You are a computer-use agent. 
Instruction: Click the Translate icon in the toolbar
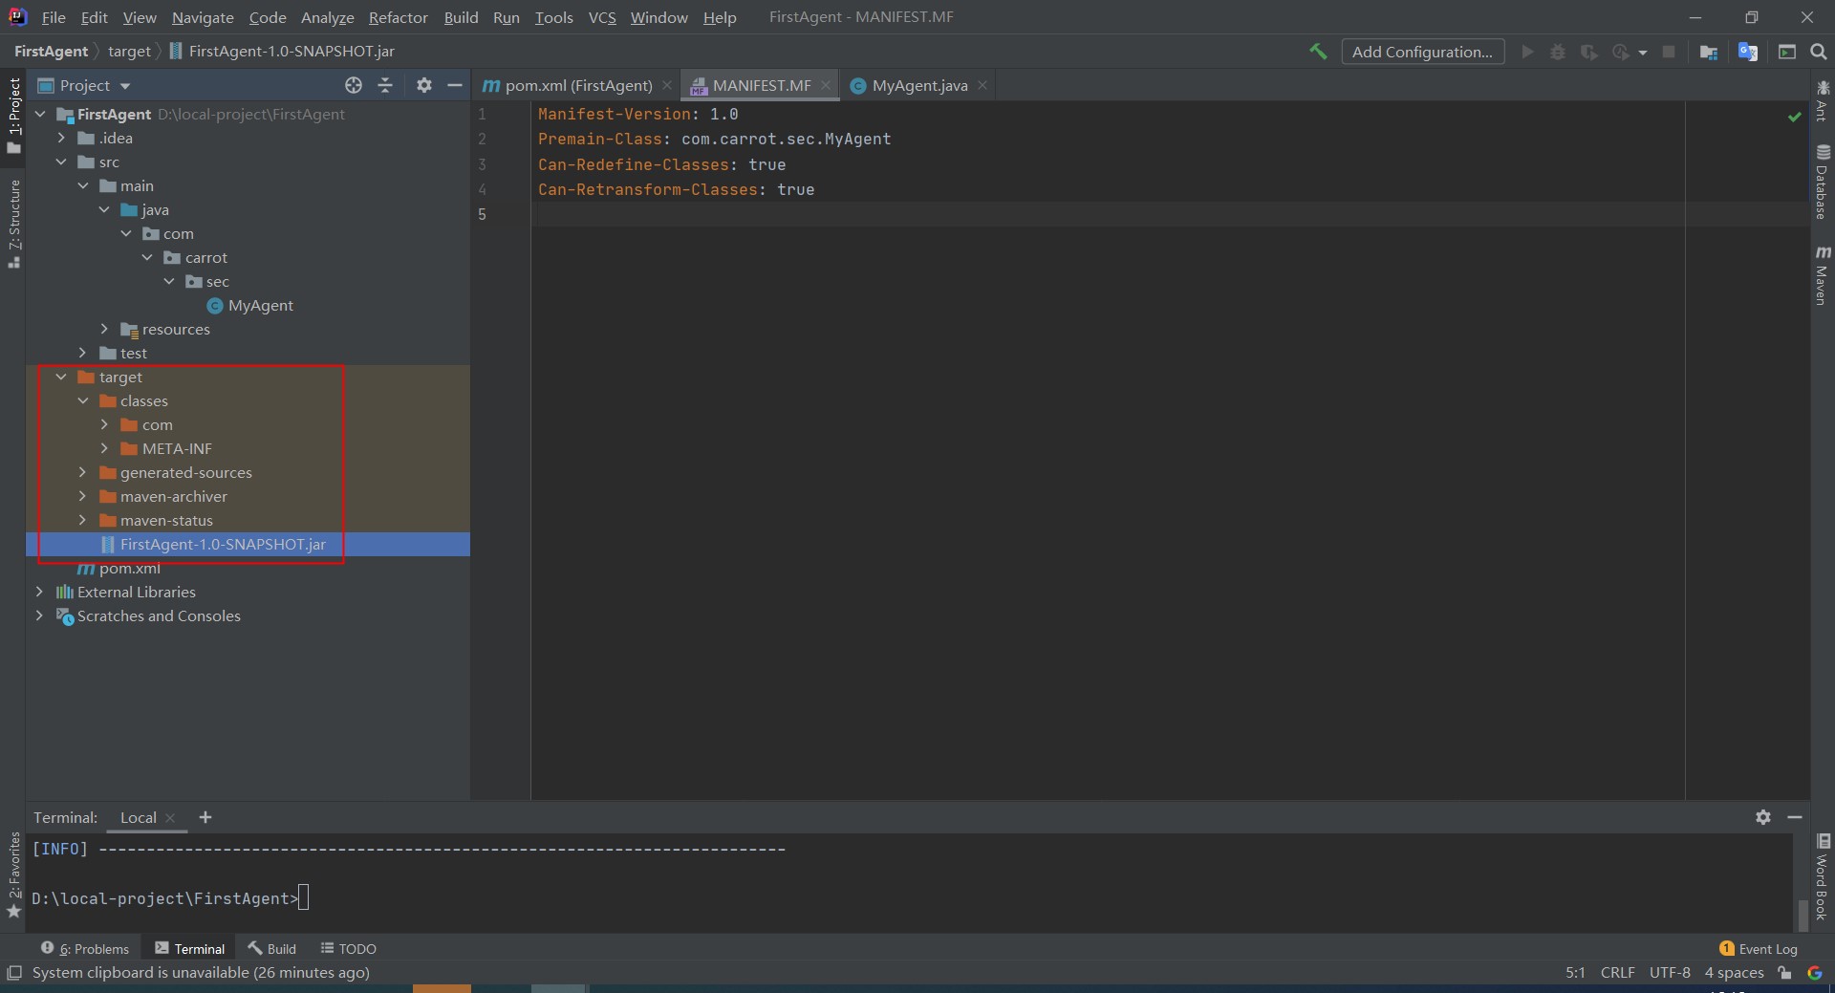1748,52
